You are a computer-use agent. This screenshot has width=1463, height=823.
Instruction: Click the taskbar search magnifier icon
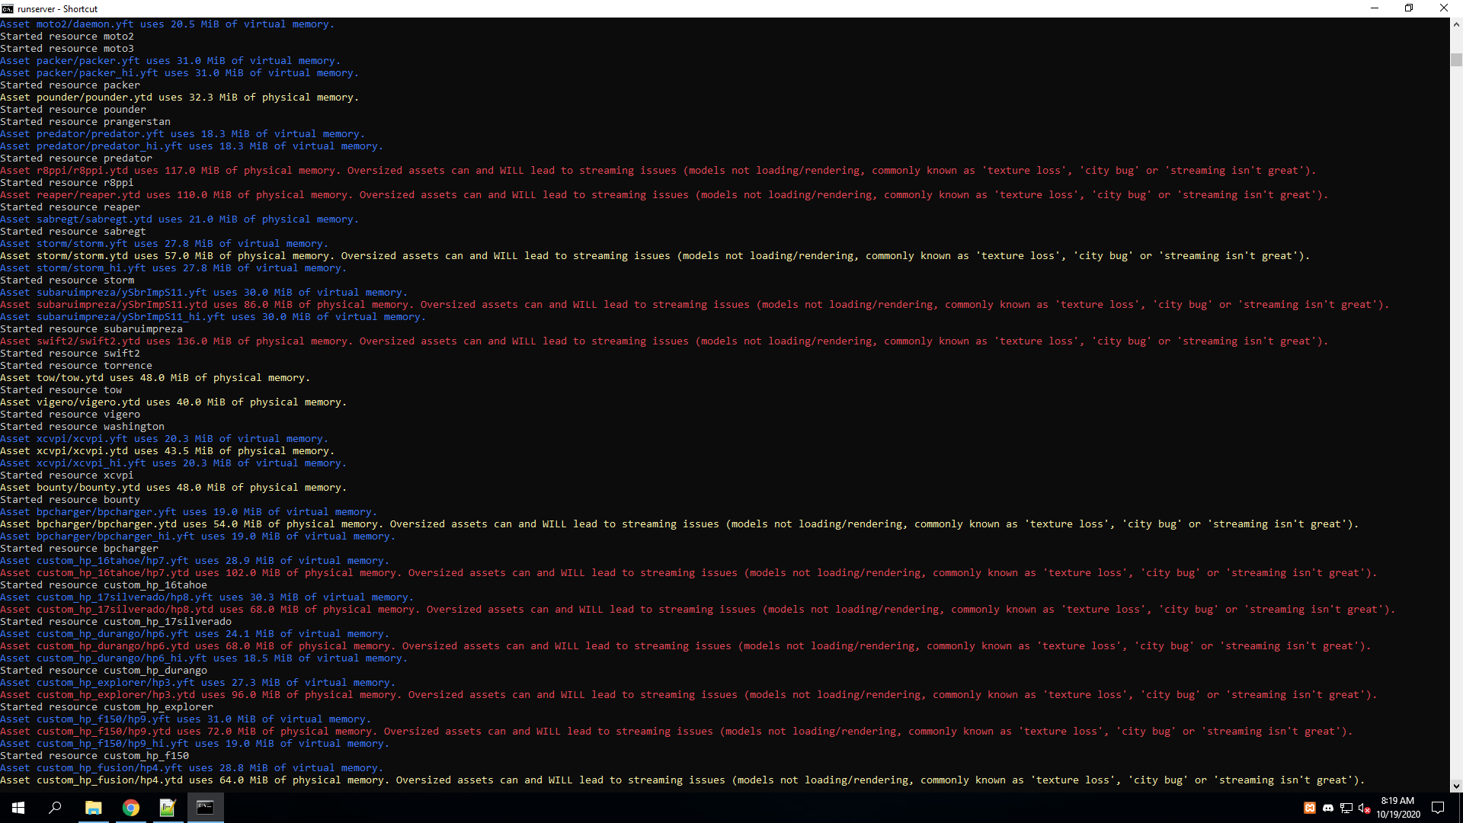[x=55, y=808]
